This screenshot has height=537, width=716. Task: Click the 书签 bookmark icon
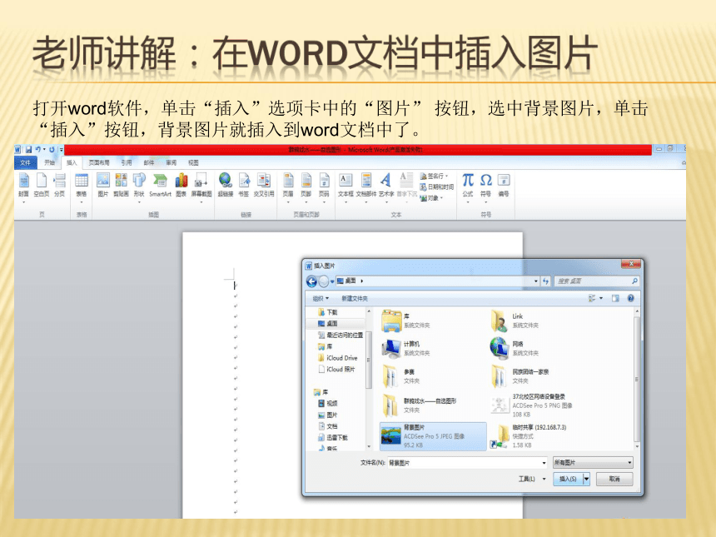[x=244, y=185]
